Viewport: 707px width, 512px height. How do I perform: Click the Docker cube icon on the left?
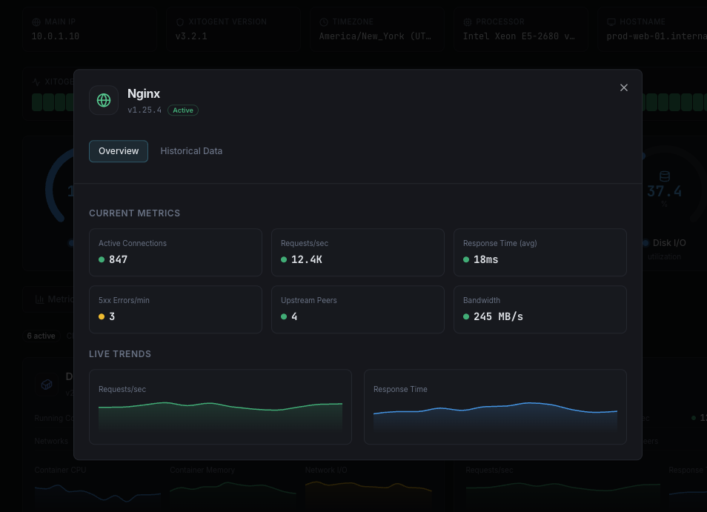47,384
